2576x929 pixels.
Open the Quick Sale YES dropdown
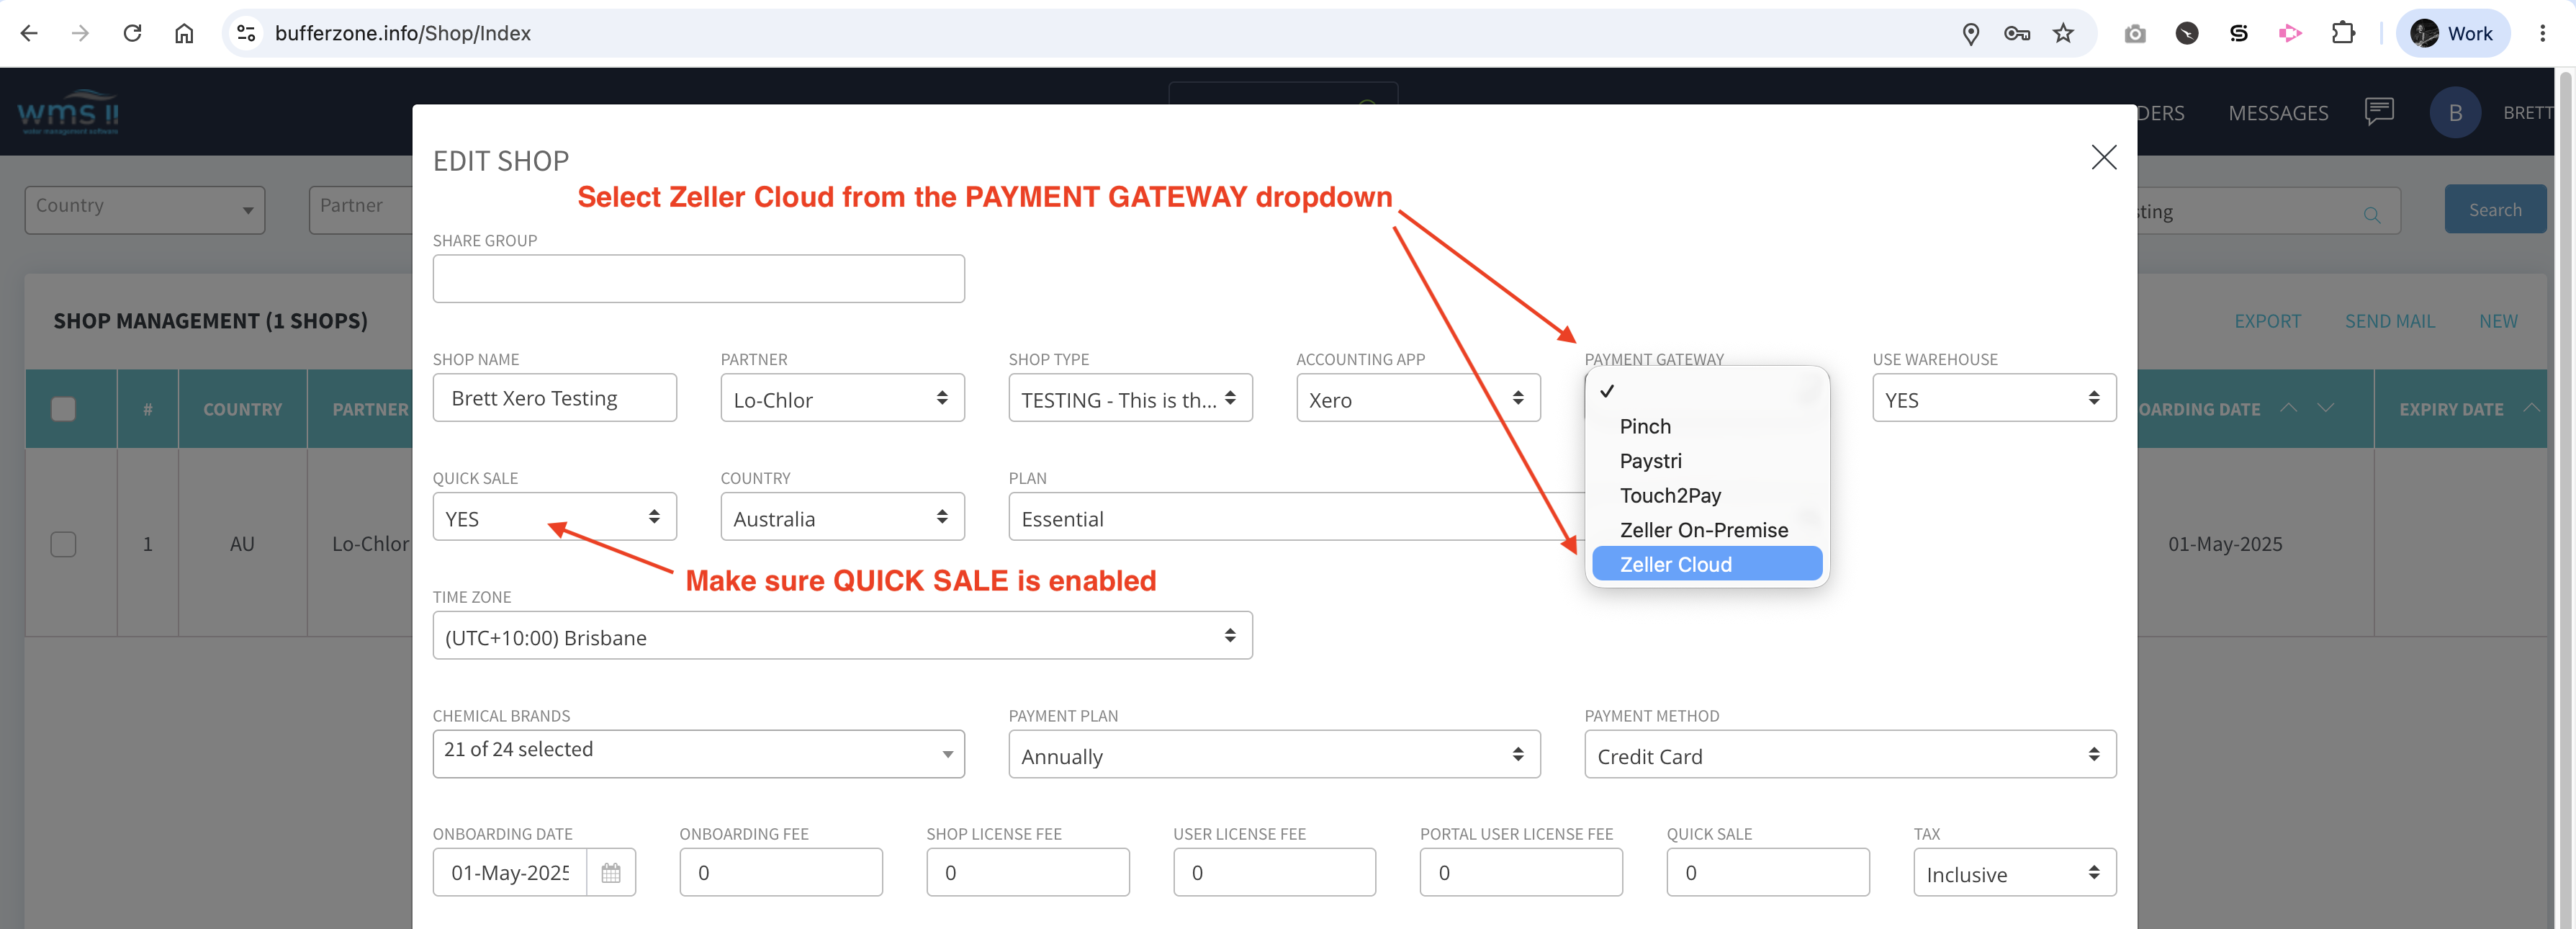[x=555, y=517]
